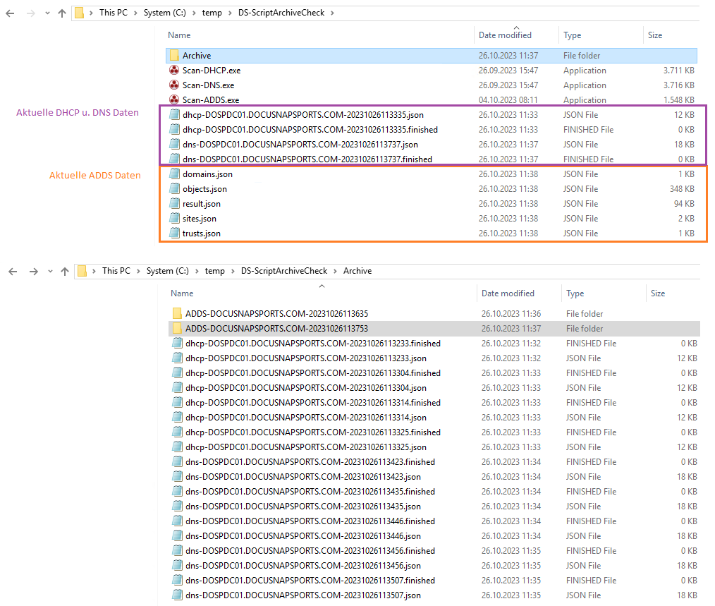The image size is (715, 606).
Task: Click file name dhcp 20231026113325.finished
Action: tap(313, 432)
